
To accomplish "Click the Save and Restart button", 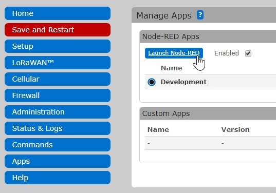I will (x=58, y=30).
